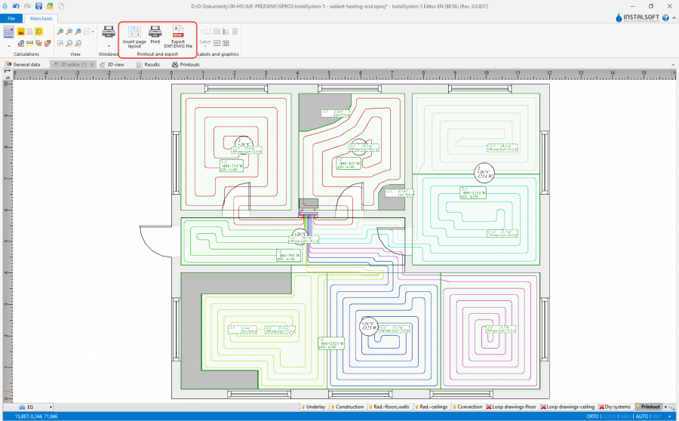
Task: Toggle GRID mode in status bar
Action: (625, 416)
